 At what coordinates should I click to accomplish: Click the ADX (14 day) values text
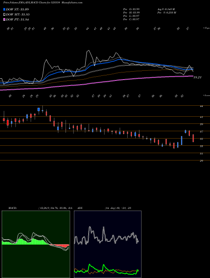pyautogui.click(x=118, y=208)
